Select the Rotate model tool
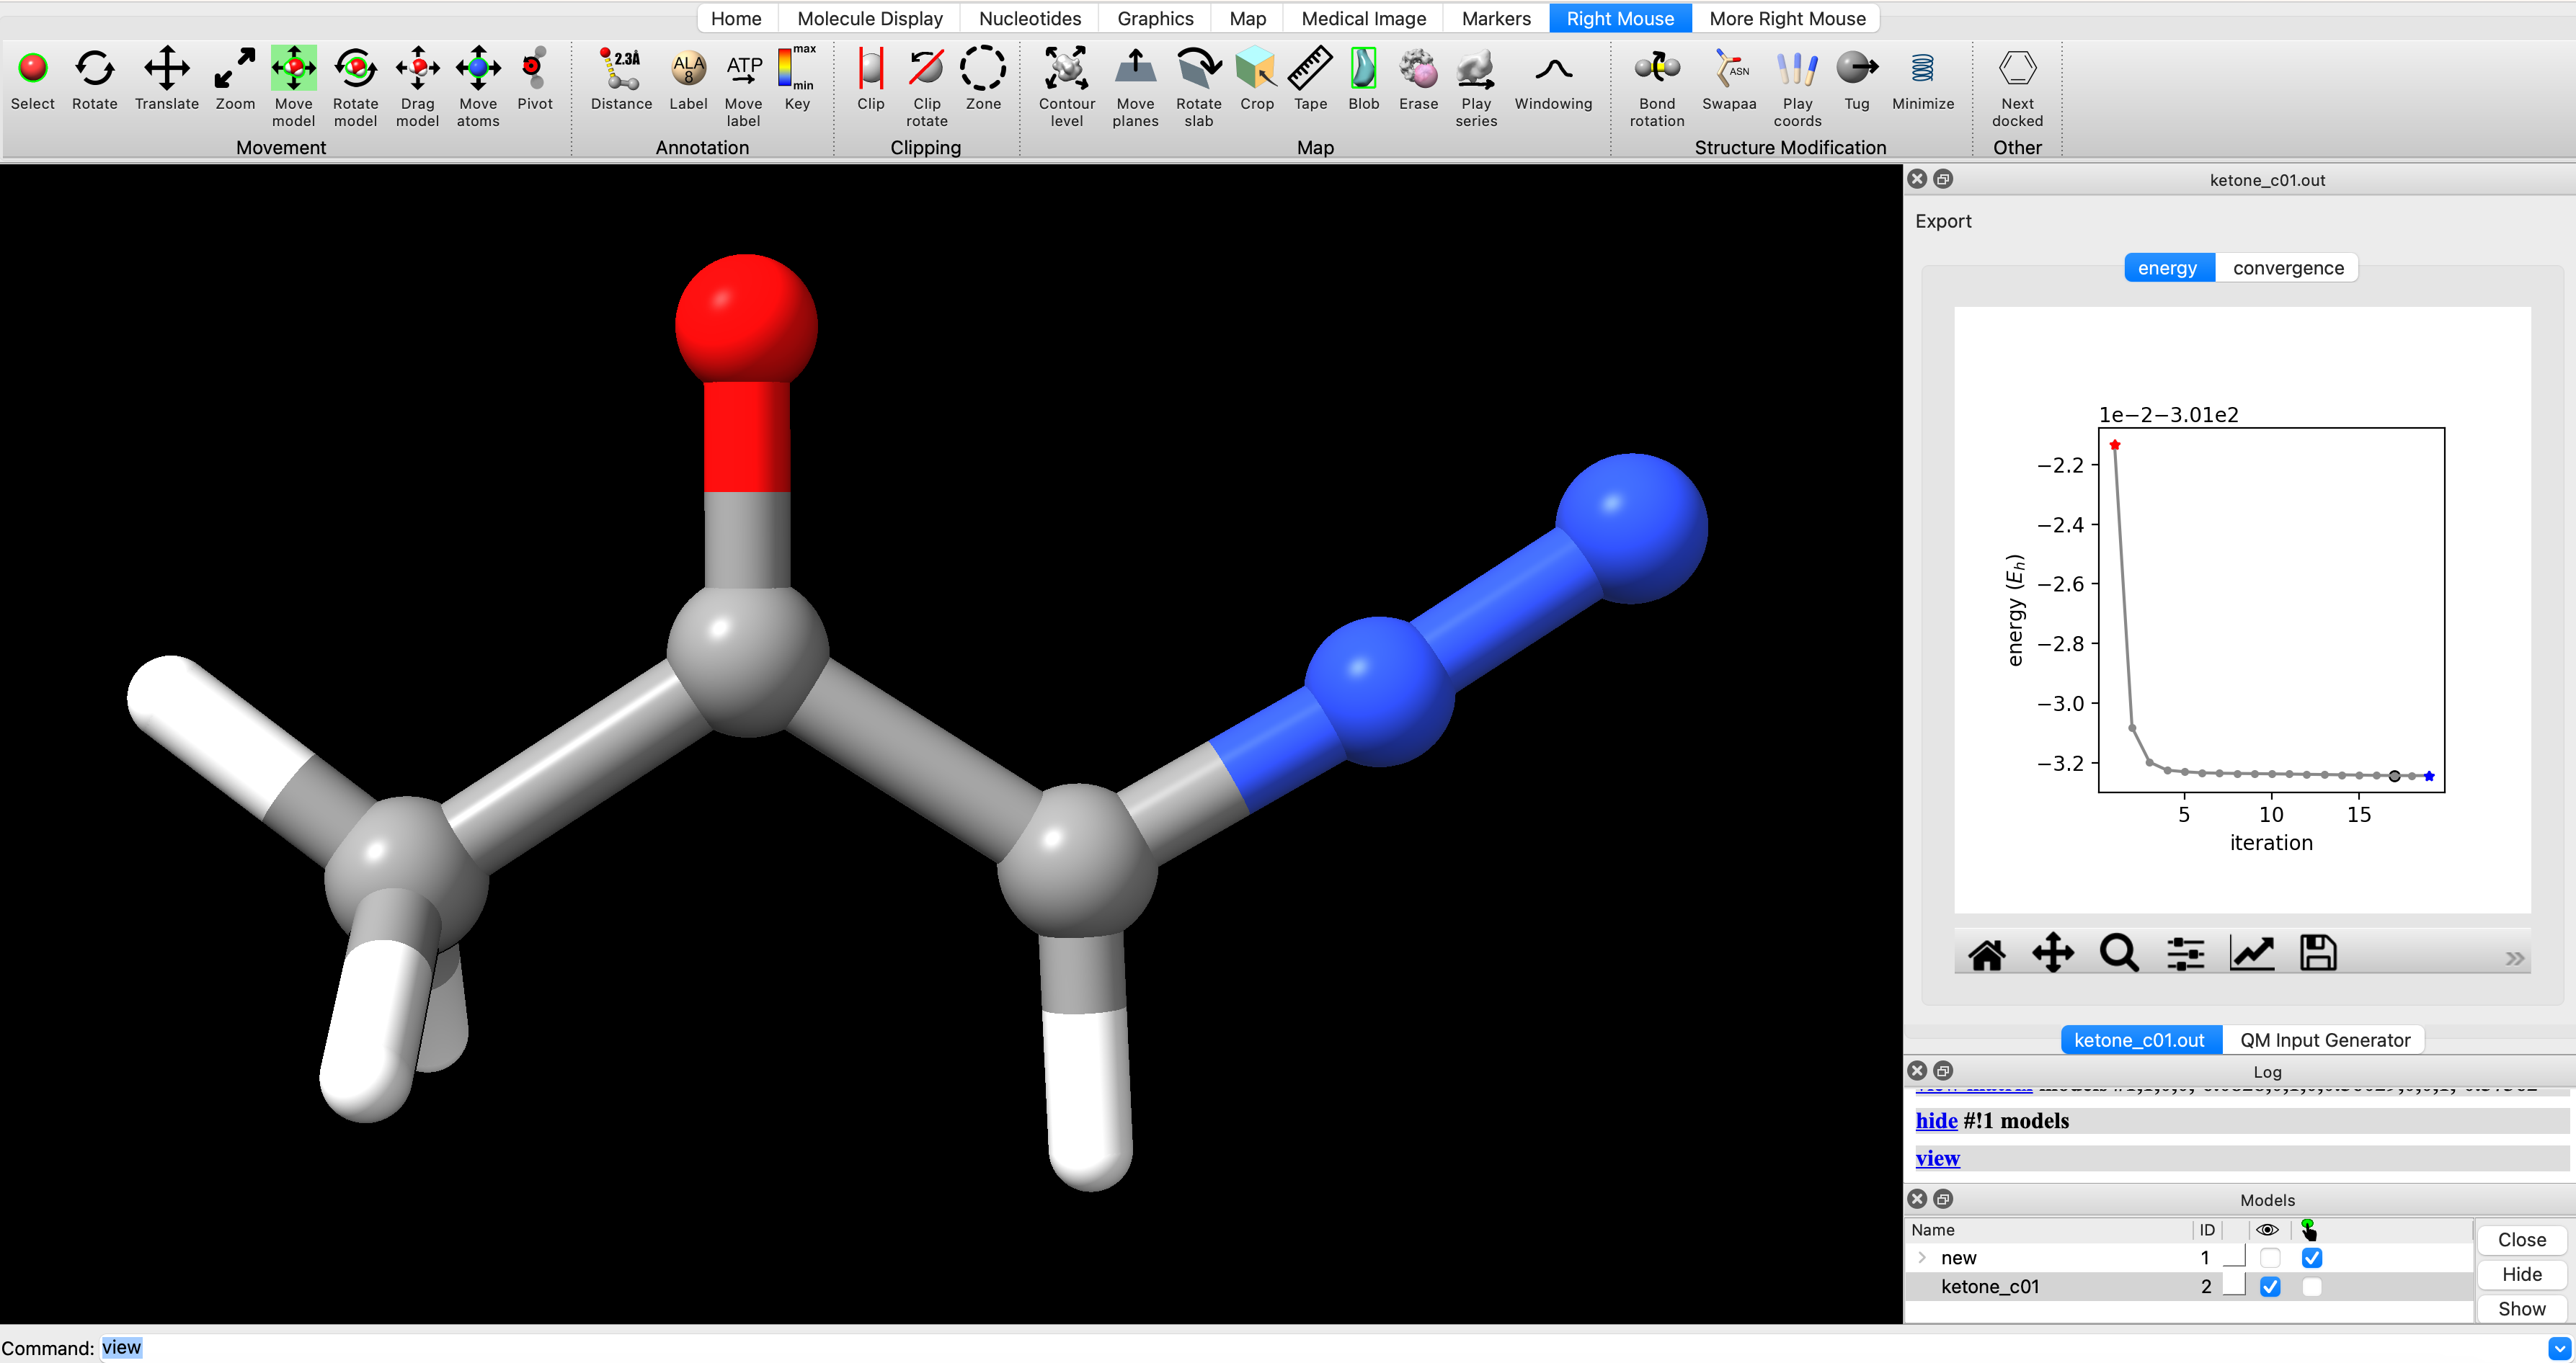The height and width of the screenshot is (1363, 2576). pyautogui.click(x=356, y=68)
